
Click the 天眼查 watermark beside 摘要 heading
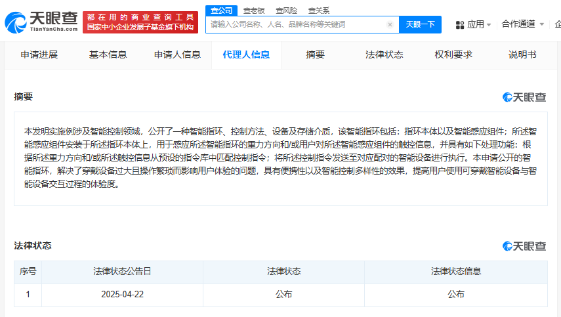524,97
